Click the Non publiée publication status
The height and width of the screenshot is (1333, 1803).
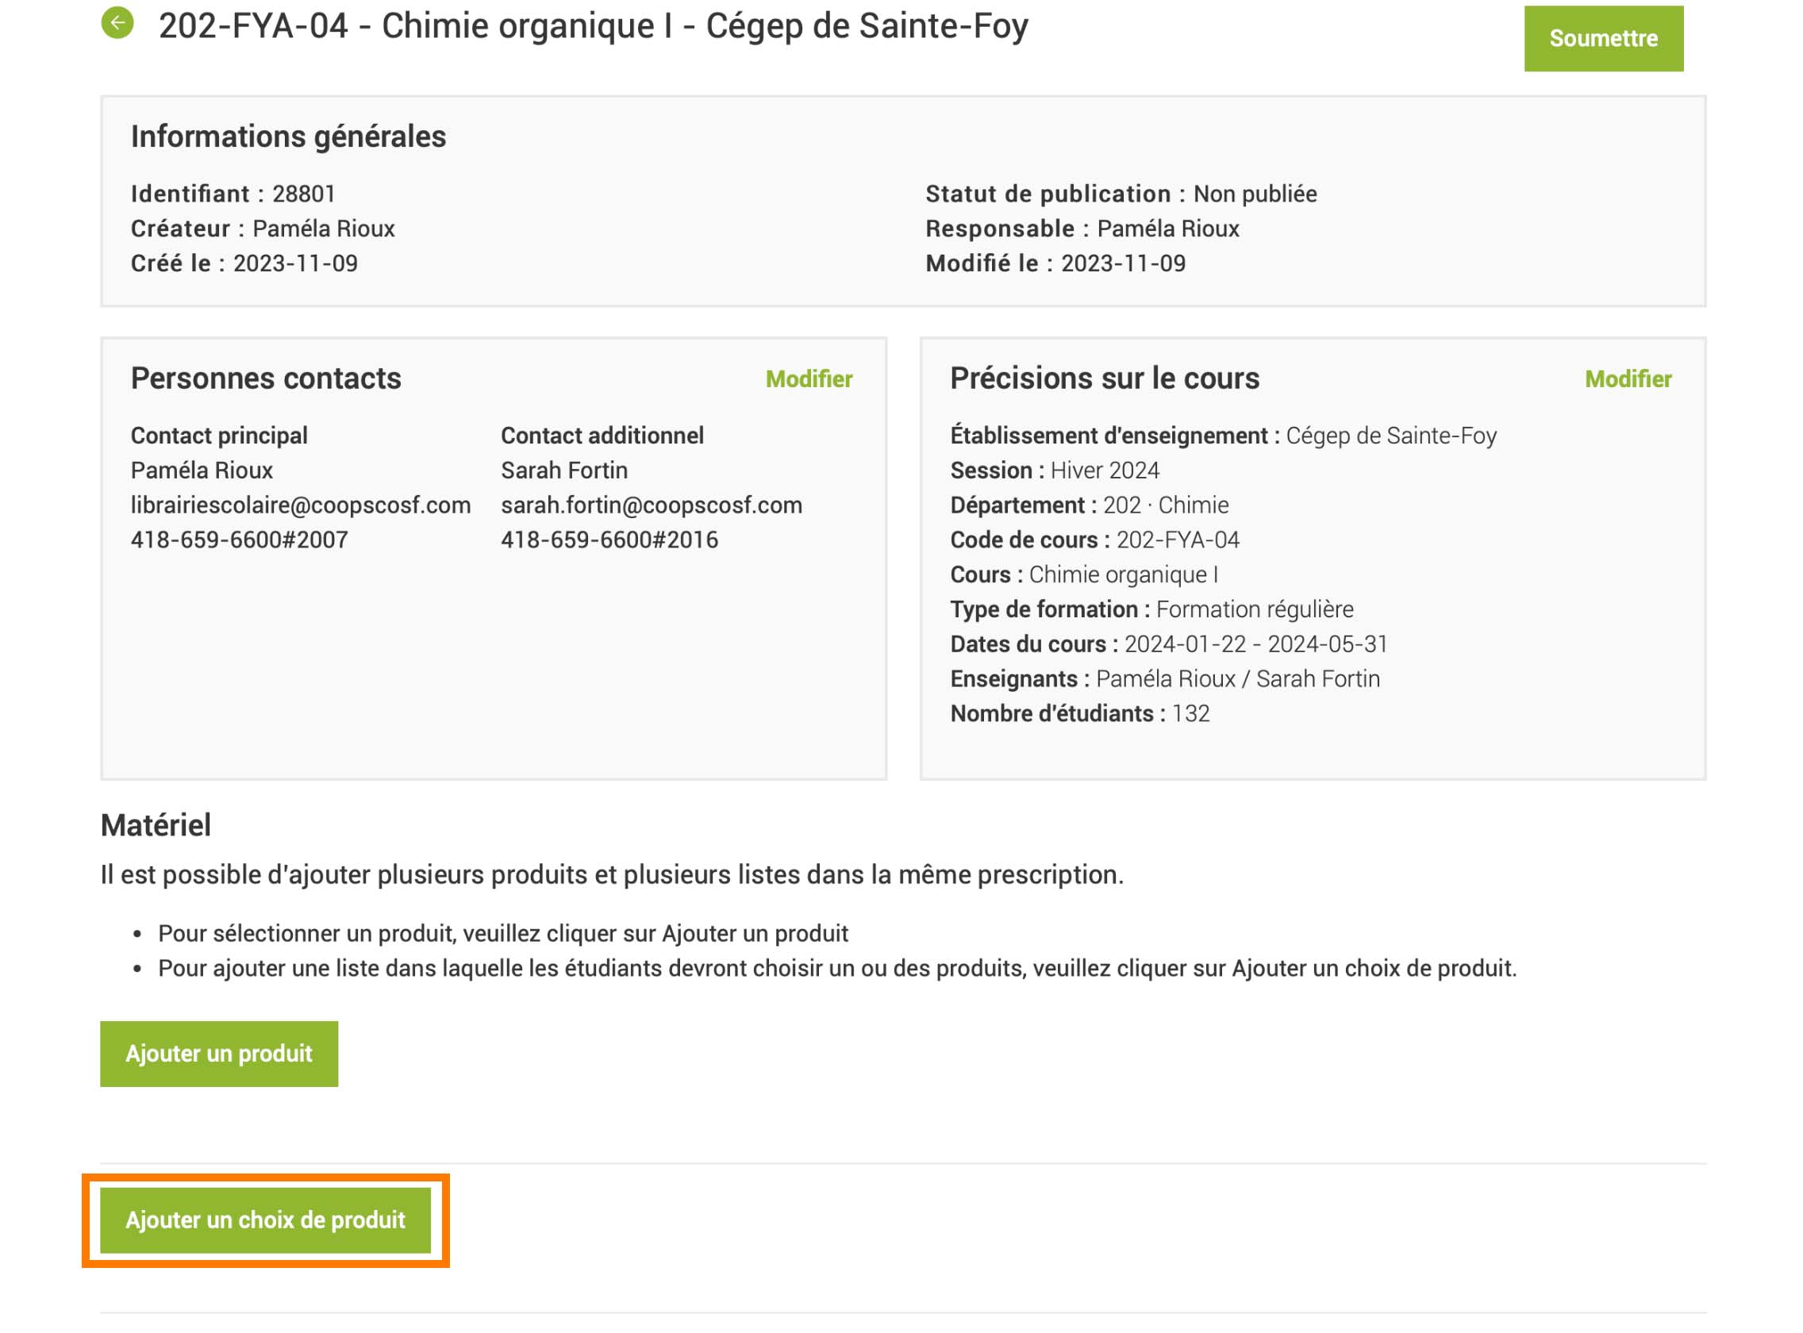tap(1254, 194)
